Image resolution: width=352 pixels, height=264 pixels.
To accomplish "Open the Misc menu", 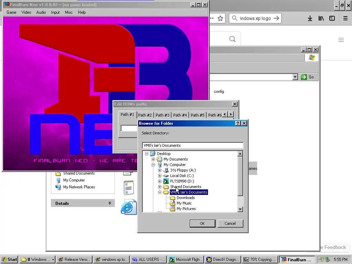I will pyautogui.click(x=69, y=12).
